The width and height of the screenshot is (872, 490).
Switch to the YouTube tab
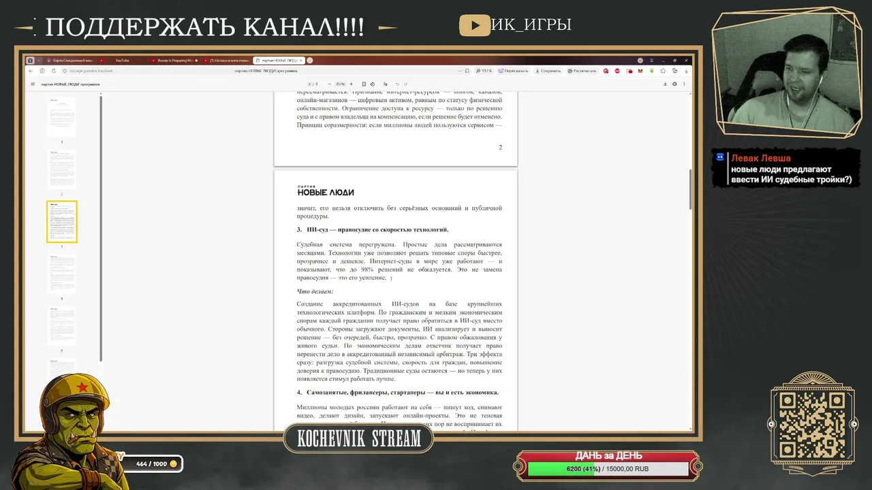click(124, 61)
